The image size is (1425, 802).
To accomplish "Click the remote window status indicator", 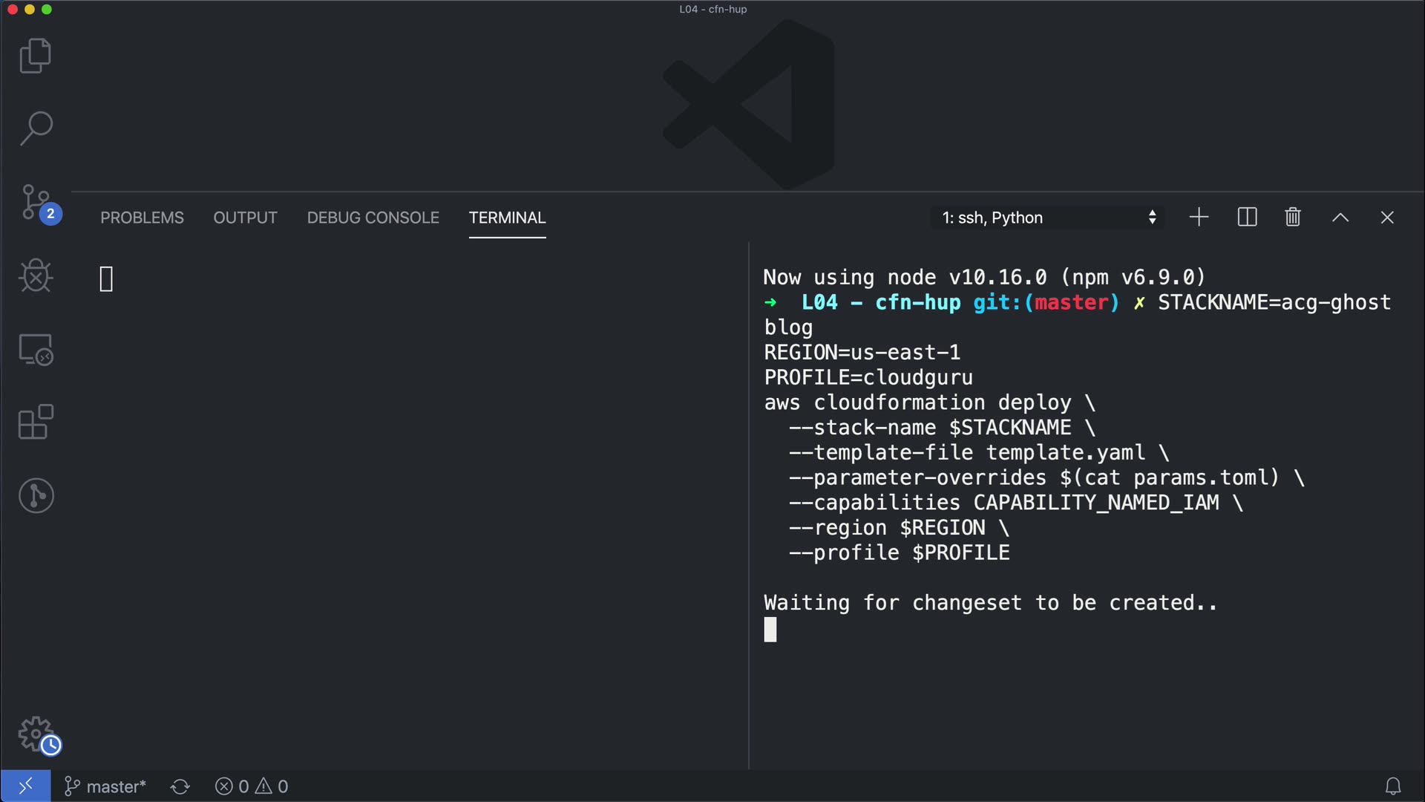I will click(25, 786).
